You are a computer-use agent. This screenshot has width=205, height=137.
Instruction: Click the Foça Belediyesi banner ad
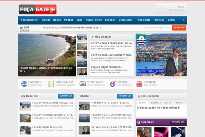(x=161, y=55)
